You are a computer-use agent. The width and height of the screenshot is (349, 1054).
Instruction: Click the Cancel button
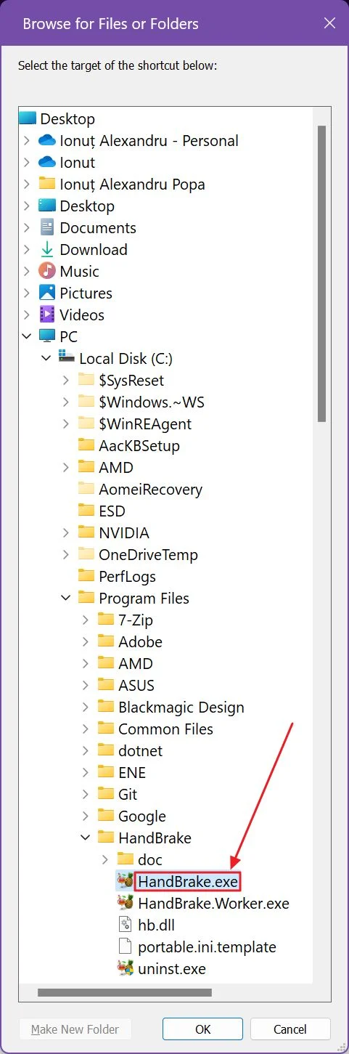point(290,1029)
